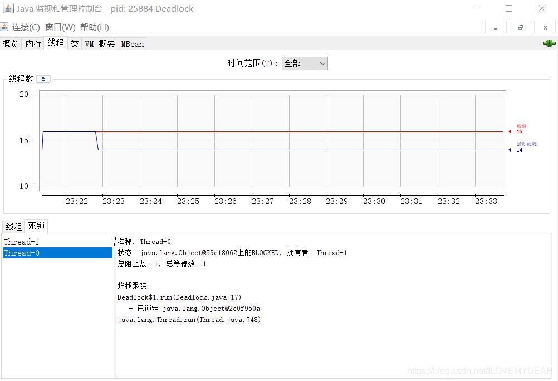Select Thread-1 in the deadlock list
Image resolution: width=558 pixels, height=381 pixels.
[x=21, y=241]
